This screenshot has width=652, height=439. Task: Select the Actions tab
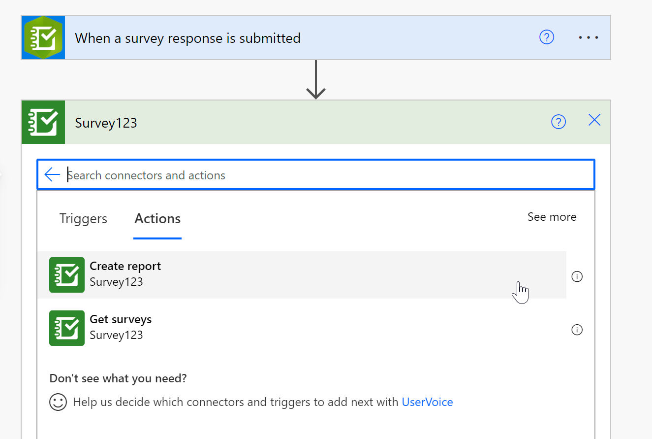(157, 219)
